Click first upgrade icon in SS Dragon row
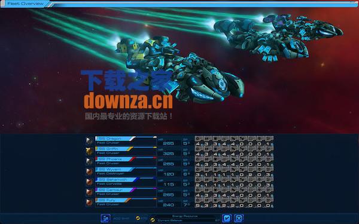This screenshot has height=224, width=359. tap(199, 139)
